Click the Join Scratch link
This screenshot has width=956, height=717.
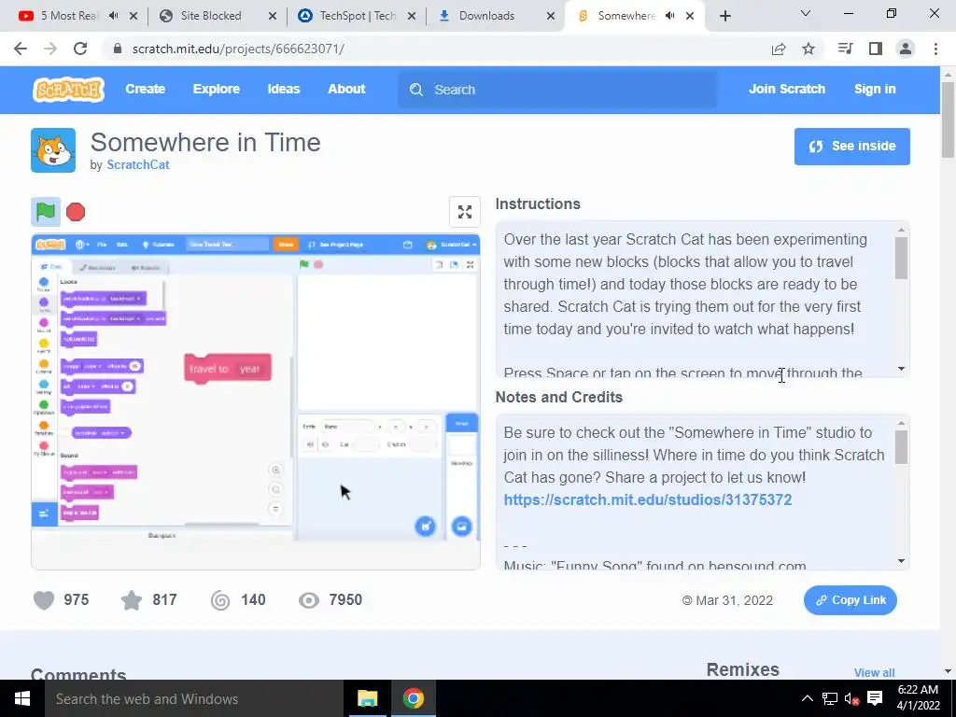coord(786,89)
